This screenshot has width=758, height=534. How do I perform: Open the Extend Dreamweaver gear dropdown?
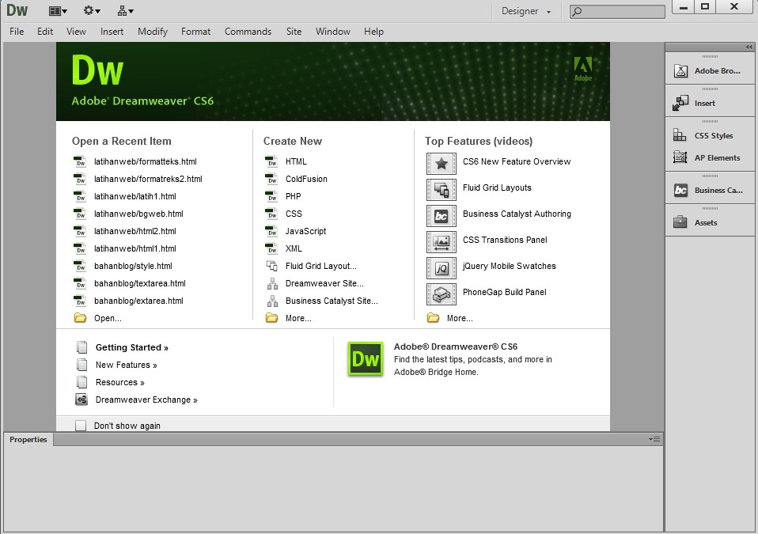pos(92,10)
